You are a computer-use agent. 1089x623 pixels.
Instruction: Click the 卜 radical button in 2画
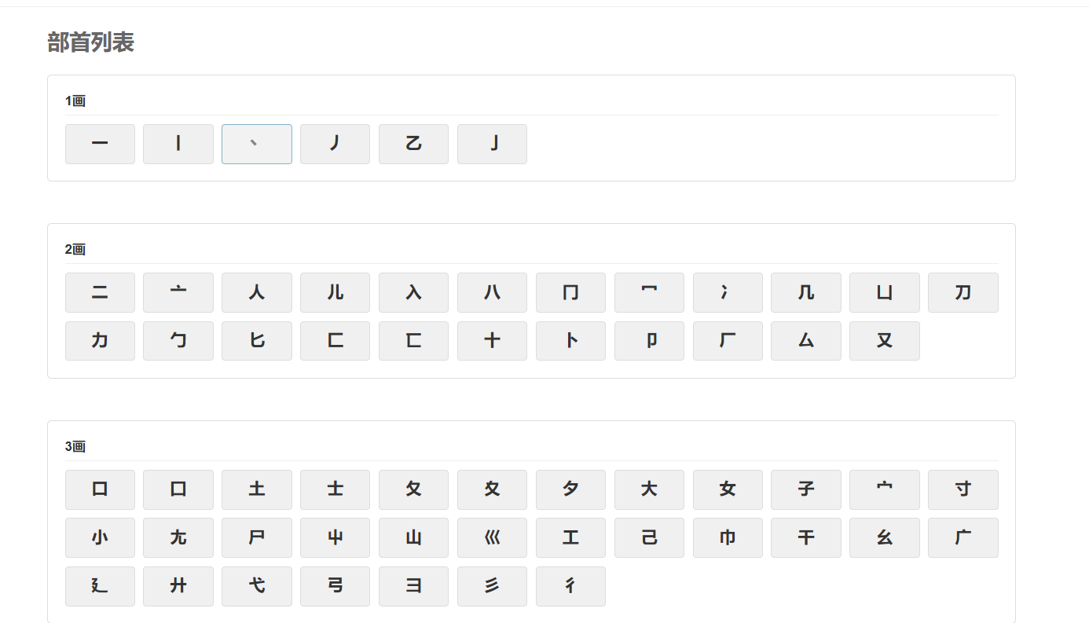pyautogui.click(x=570, y=341)
